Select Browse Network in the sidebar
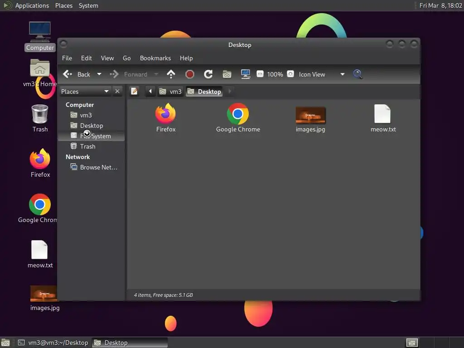This screenshot has height=348, width=464. pos(91,167)
